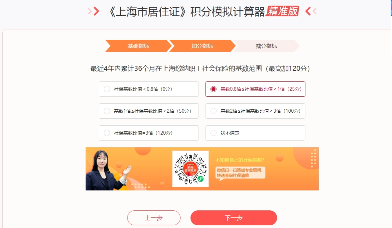
Task: Select the 社保基数比值＜0.8倍 (0分) option
Action: coord(149,89)
